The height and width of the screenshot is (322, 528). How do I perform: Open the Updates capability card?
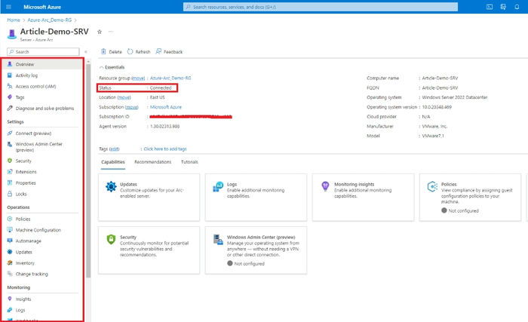pos(149,198)
